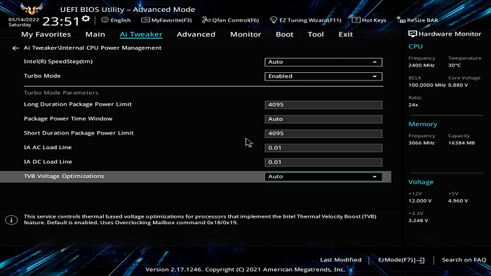Open the Advanced tab

tap(196, 34)
